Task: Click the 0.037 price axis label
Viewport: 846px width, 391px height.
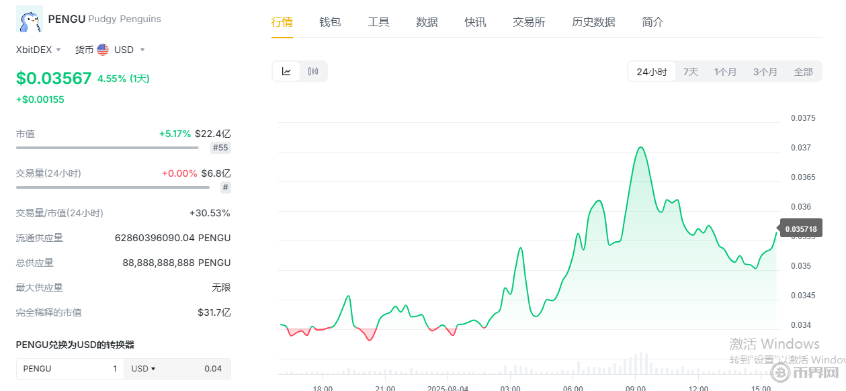Action: [800, 148]
